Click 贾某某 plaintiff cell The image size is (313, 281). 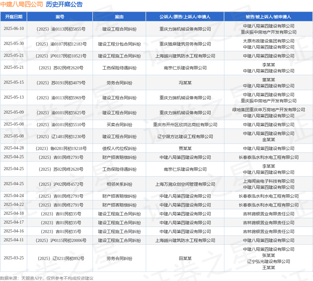(x=185, y=148)
